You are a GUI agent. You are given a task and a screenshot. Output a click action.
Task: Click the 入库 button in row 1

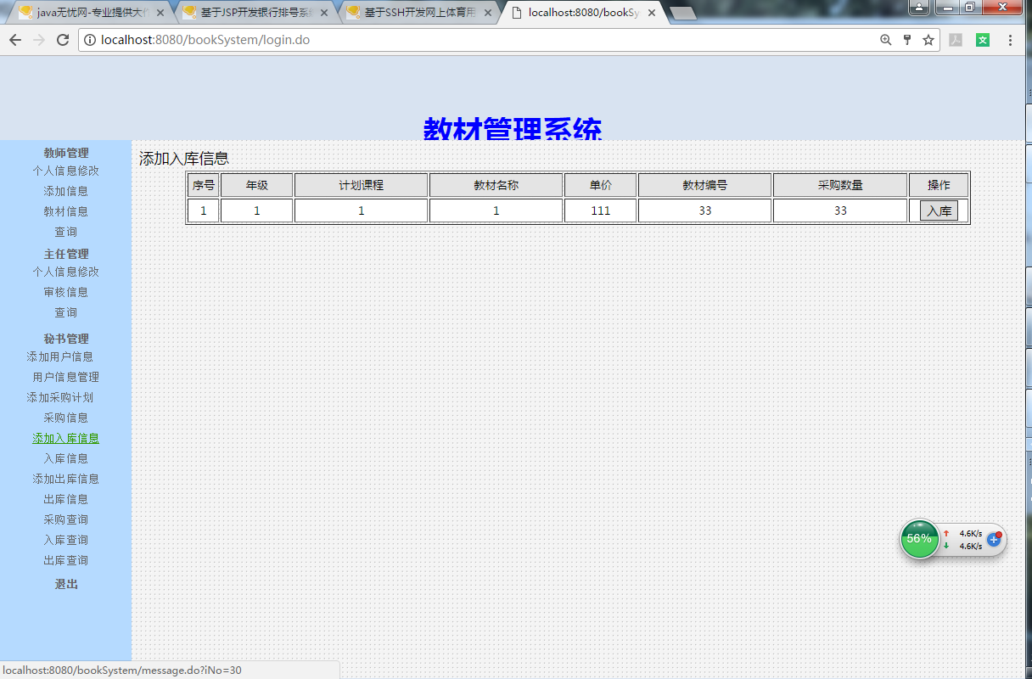click(x=939, y=210)
